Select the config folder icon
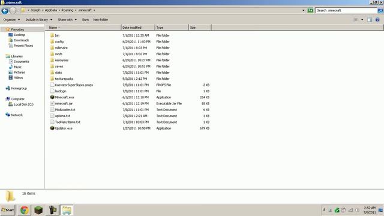Screen dimensions: 384x216 point(52,41)
